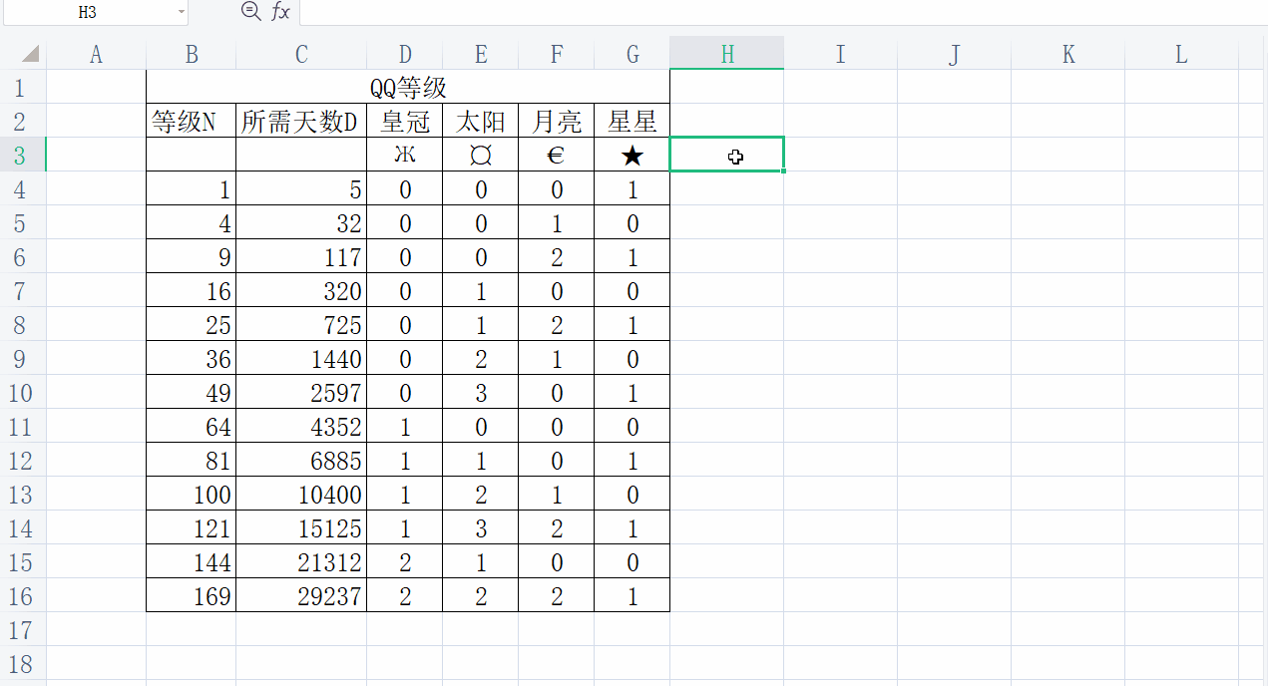
Task: Select column E header
Action: (480, 54)
